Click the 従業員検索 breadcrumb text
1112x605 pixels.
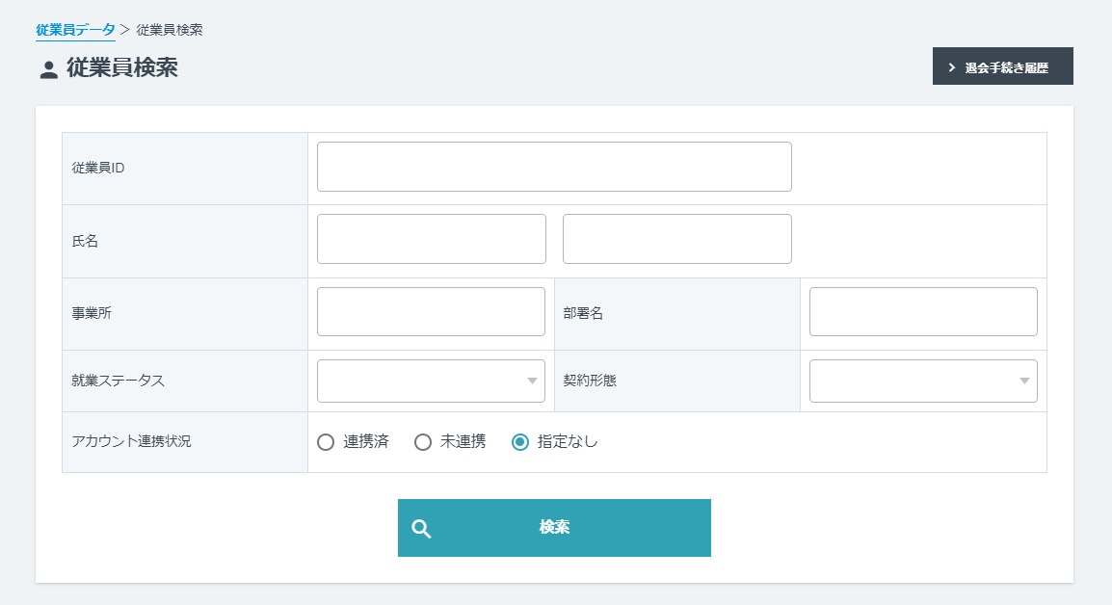170,30
